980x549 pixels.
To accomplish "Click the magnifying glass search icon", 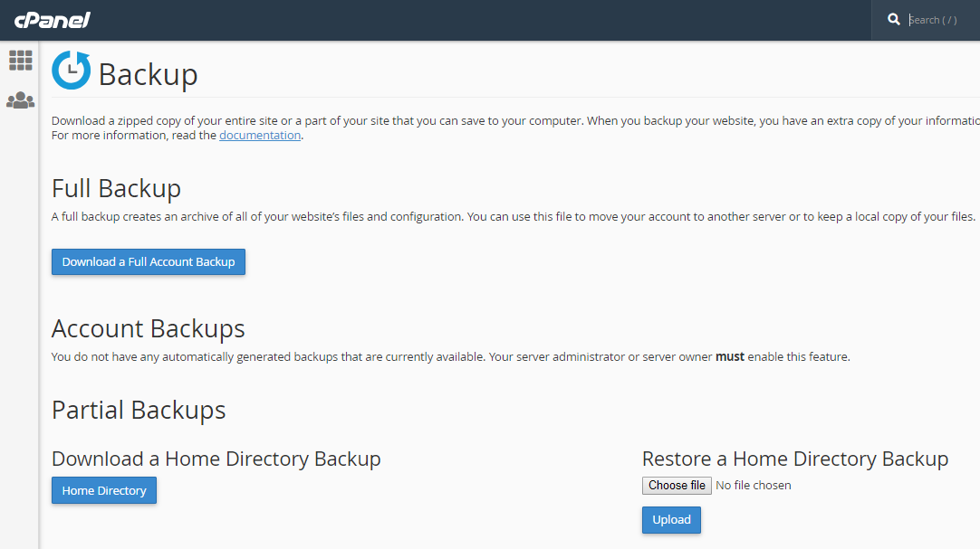I will click(x=894, y=19).
